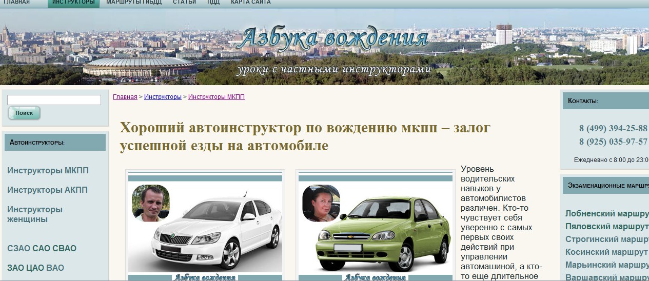Open the white Skoda instructor card

pyautogui.click(x=205, y=226)
